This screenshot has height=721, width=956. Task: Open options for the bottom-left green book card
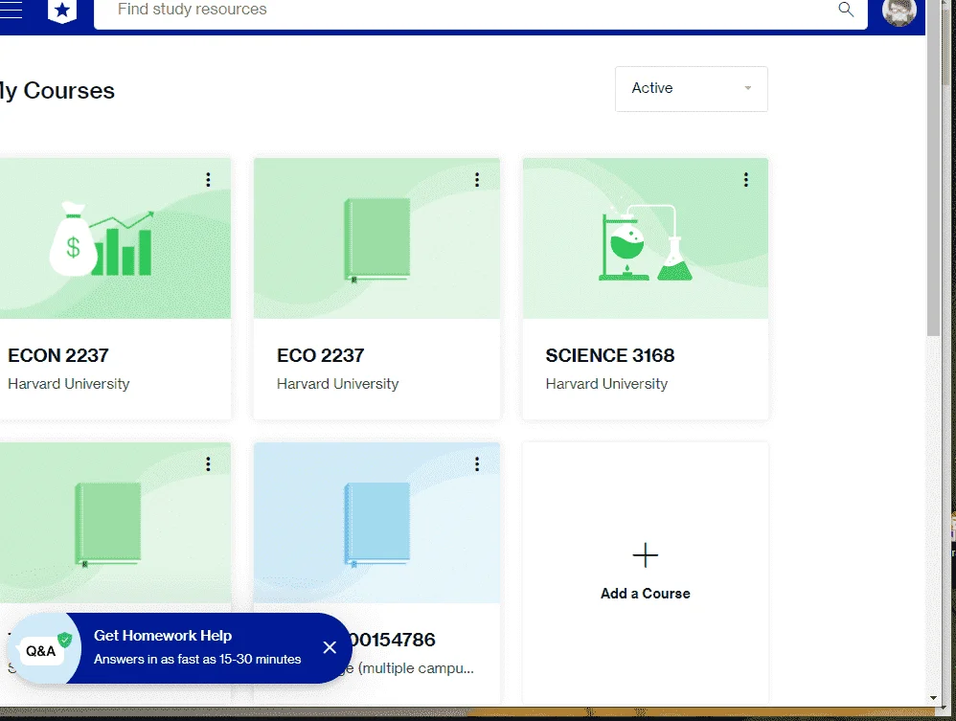[x=208, y=464]
